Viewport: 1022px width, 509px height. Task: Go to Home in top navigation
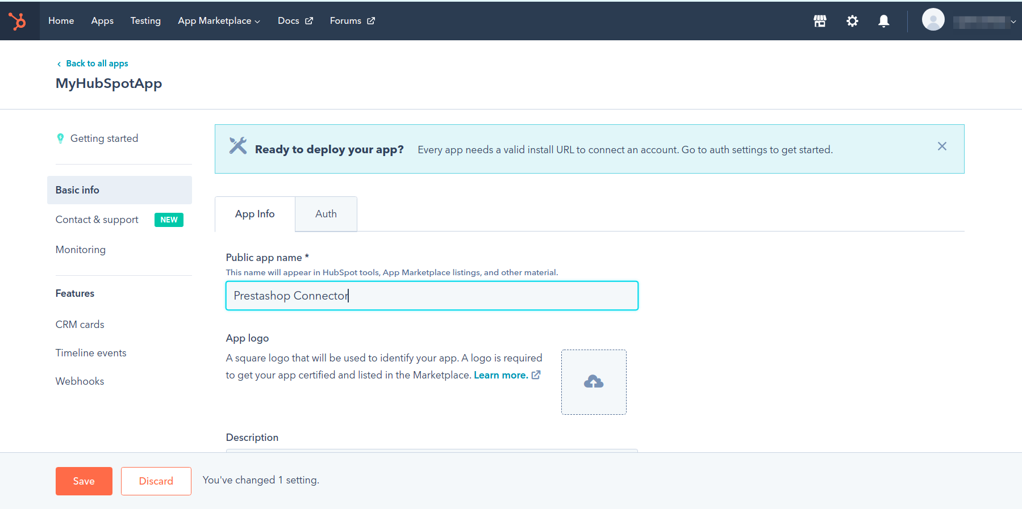[61, 21]
